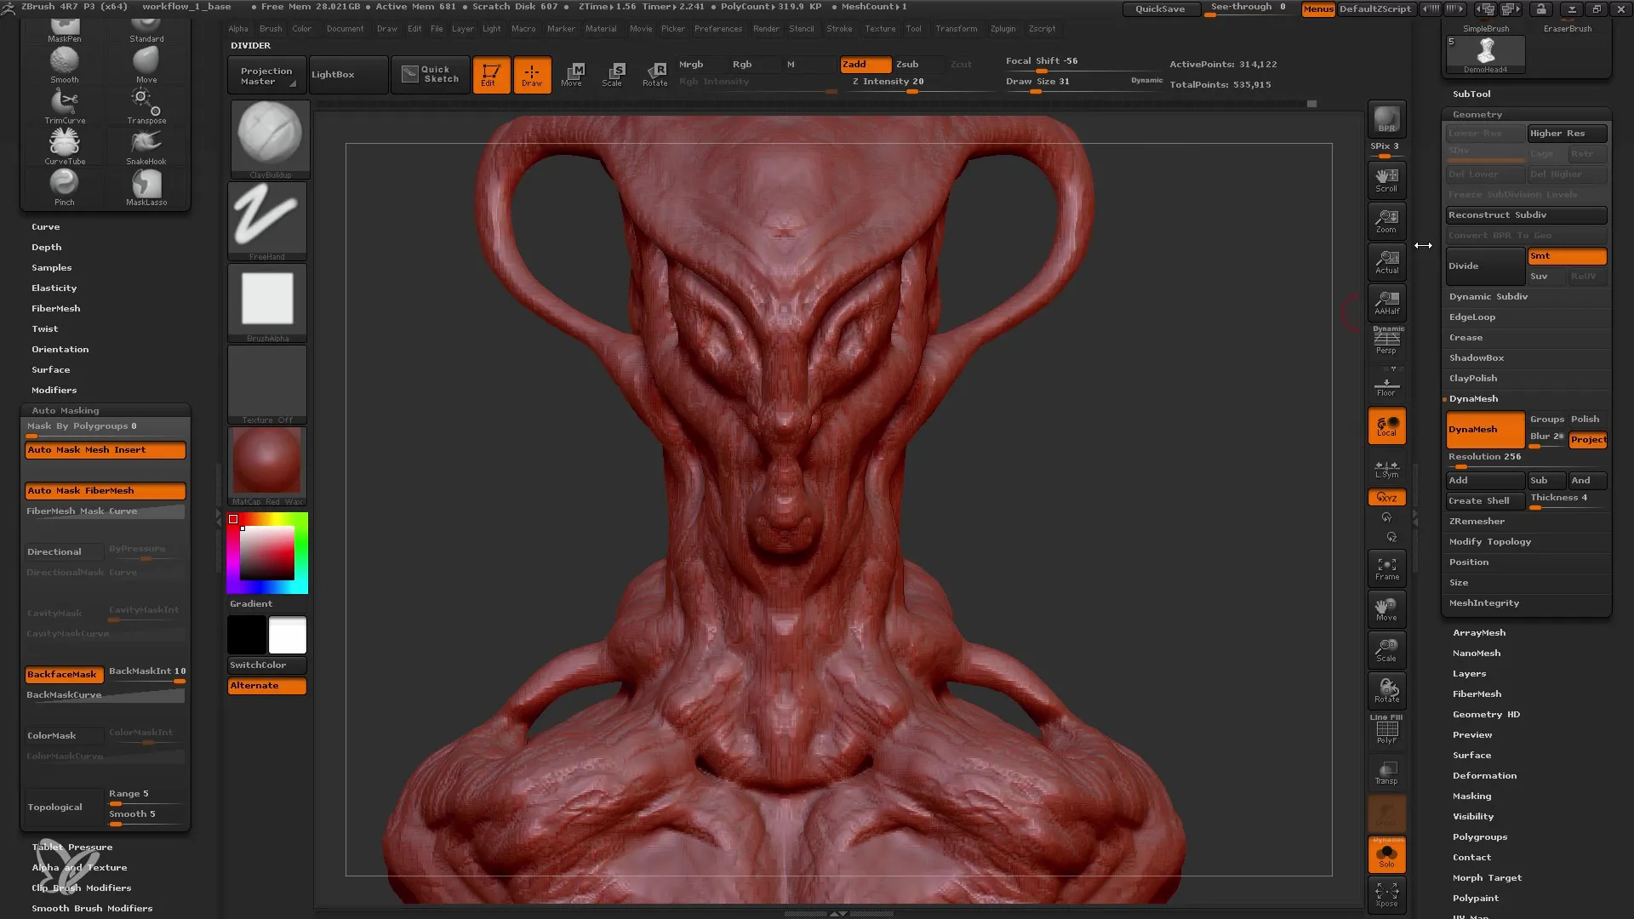Expand the Masking panel section

[x=1471, y=795]
